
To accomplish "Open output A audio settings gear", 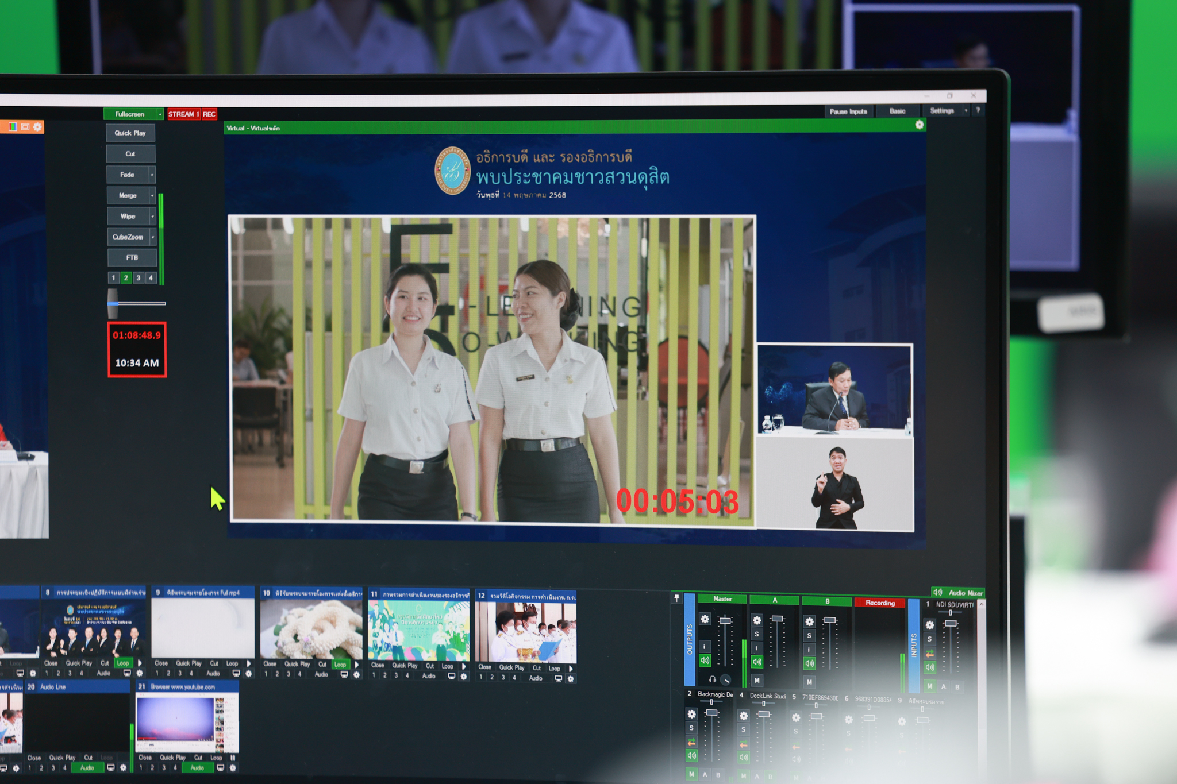I will [x=757, y=620].
